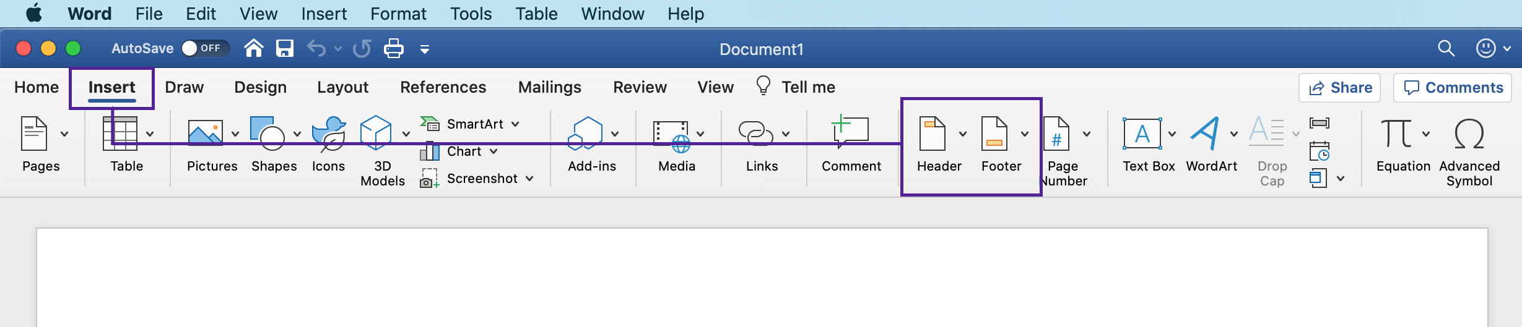
Task: Click the 3D Models cube icon
Action: tap(376, 133)
